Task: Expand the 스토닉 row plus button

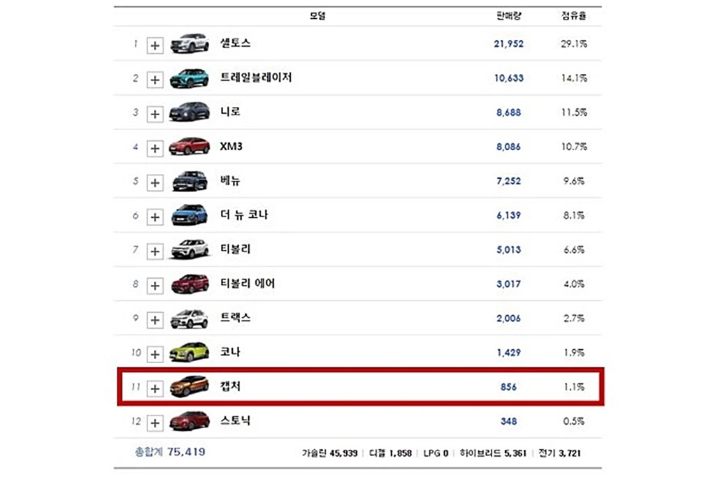Action: 155,423
